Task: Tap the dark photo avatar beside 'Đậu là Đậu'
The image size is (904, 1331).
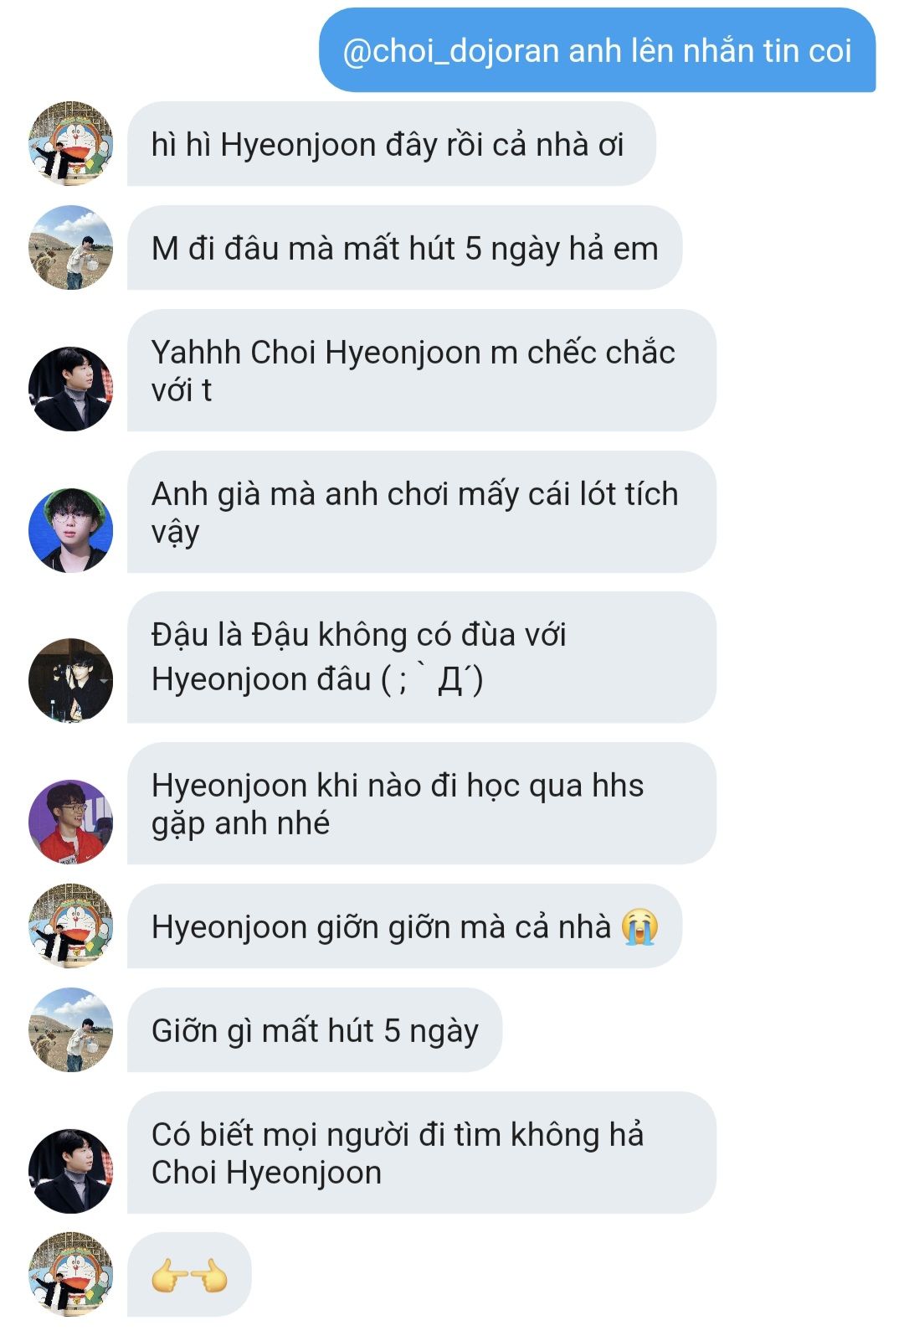Action: [x=70, y=680]
